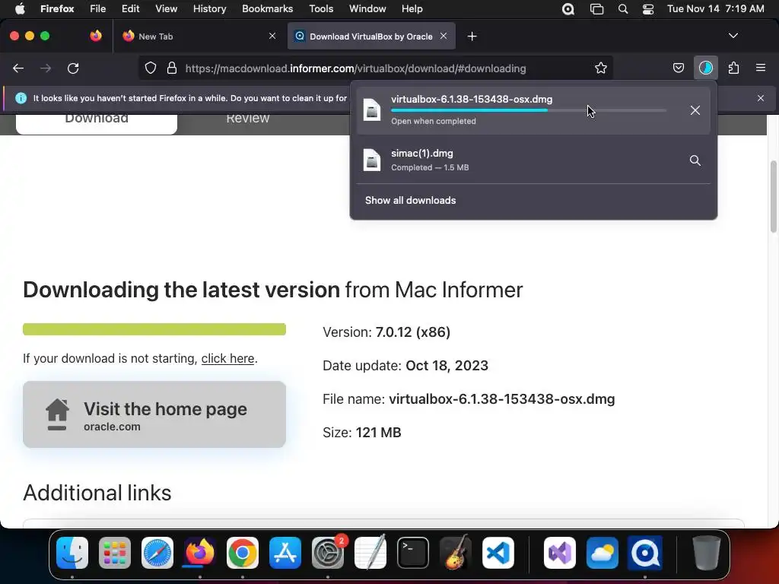Click the virtualbox download progress bar
The image size is (779, 584).
click(x=529, y=110)
